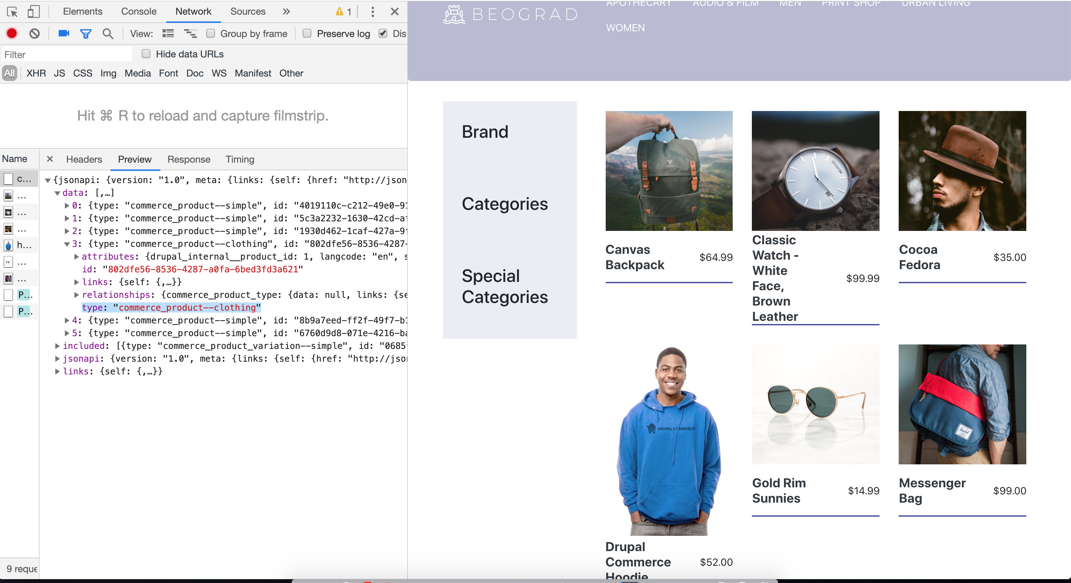Enable Group by frame checkbox

211,33
